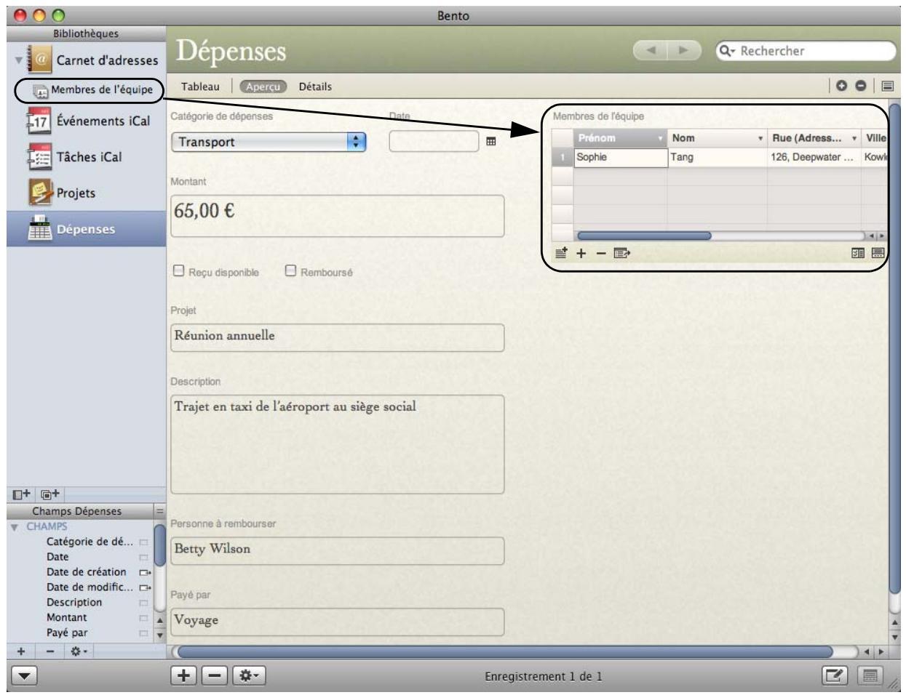Click the new collection icon below sidebar

pyautogui.click(x=50, y=494)
